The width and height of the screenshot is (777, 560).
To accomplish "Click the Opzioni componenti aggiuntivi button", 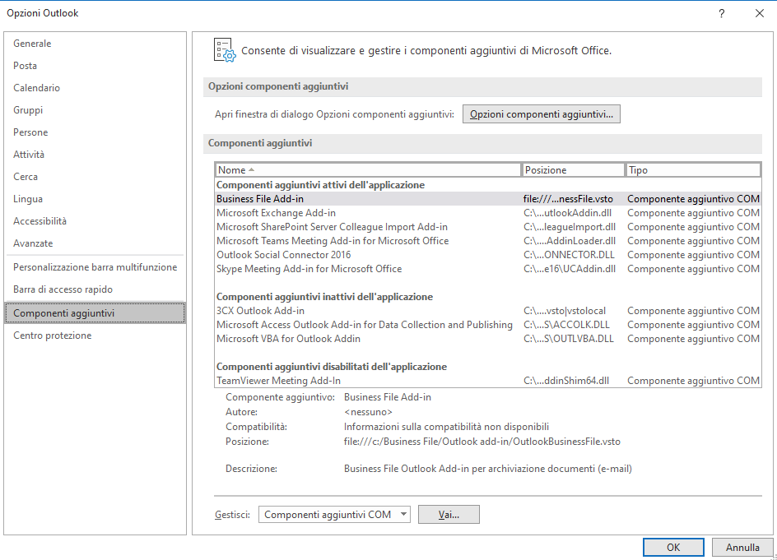I will (x=541, y=114).
